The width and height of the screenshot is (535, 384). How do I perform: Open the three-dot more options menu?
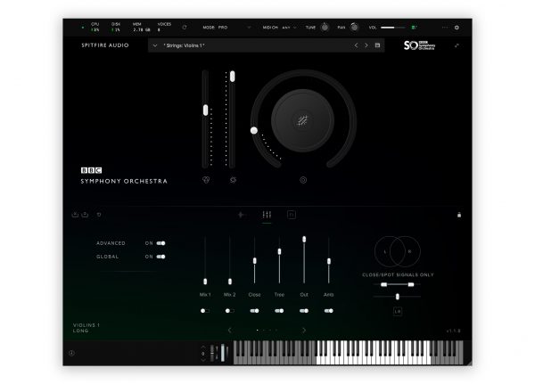pos(445,28)
